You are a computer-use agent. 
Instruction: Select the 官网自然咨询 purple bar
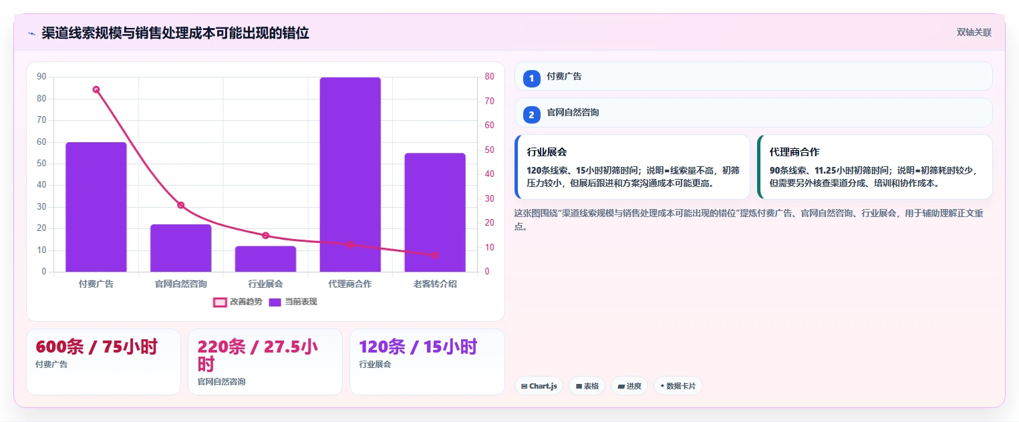tap(181, 248)
